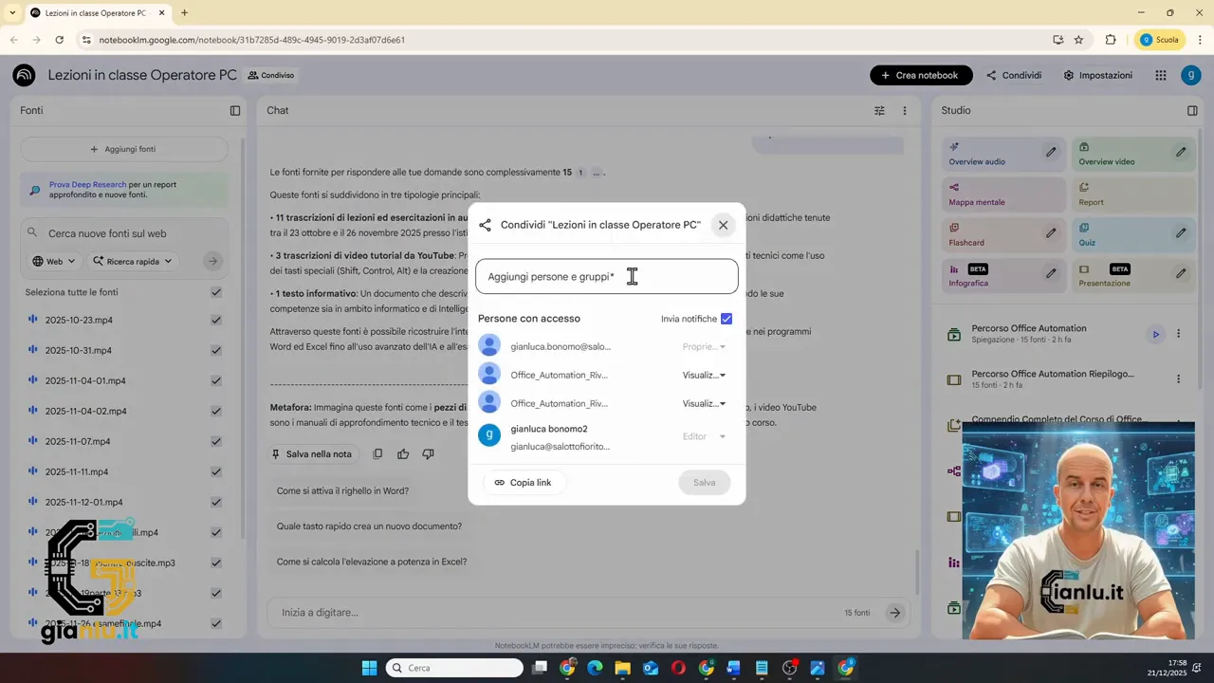Open Impostazioni settings
This screenshot has height=683, width=1214.
1097,75
